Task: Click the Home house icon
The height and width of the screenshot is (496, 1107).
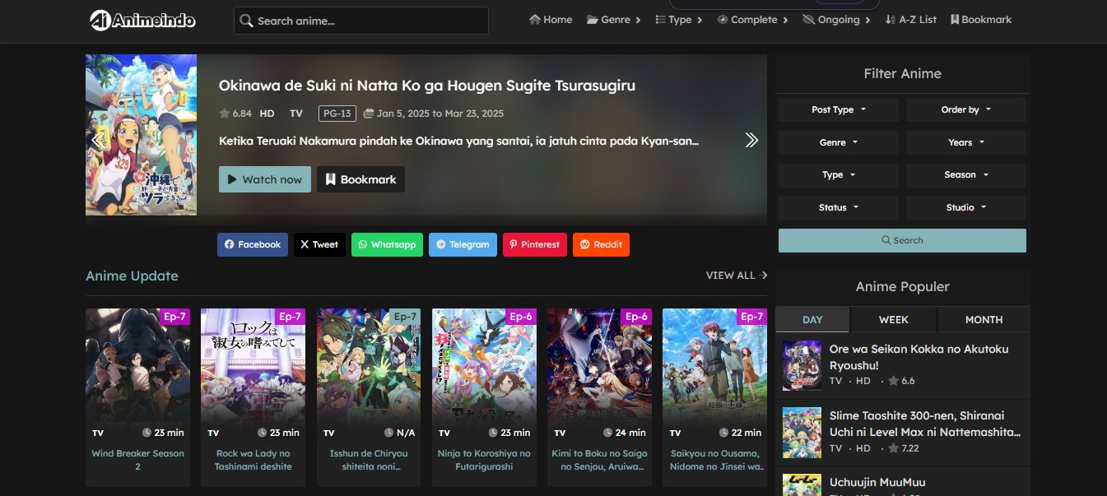Action: [535, 20]
